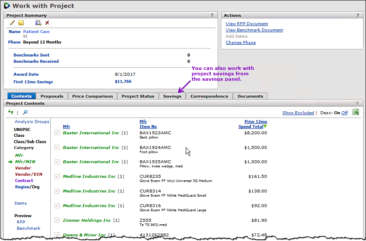Click the green arrows refresh icon

(11, 112)
